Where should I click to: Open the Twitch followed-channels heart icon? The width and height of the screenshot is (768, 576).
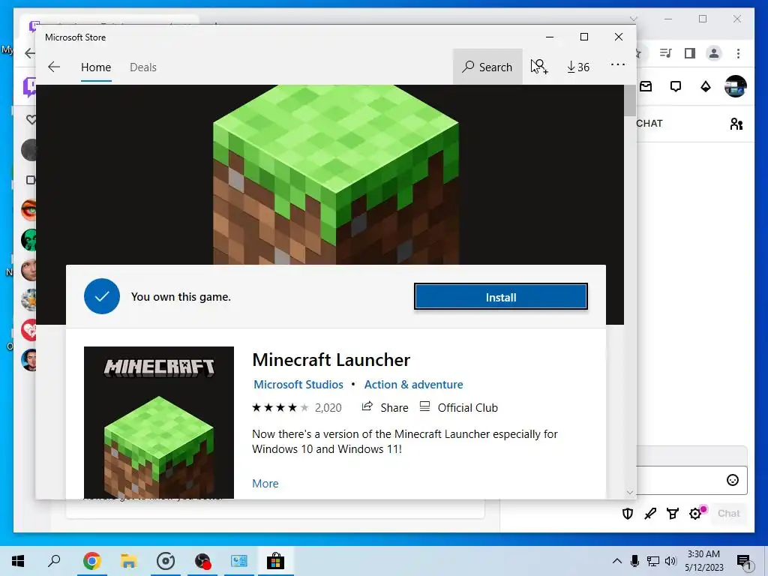[31, 119]
